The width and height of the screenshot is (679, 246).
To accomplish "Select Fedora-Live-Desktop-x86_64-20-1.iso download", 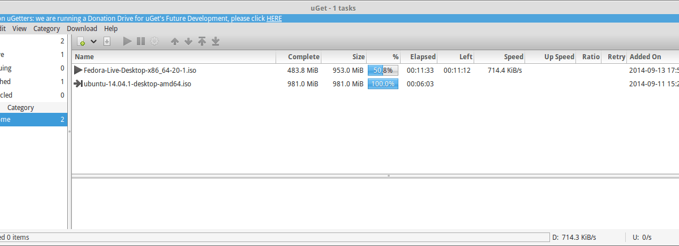I will click(140, 71).
